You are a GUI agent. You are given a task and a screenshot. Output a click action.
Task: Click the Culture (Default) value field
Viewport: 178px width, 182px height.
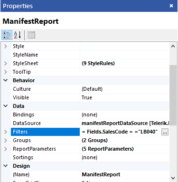click(124, 89)
